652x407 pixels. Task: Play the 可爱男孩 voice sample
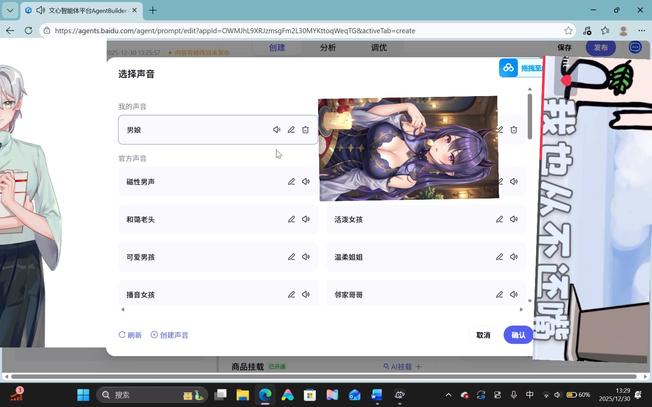coord(306,257)
